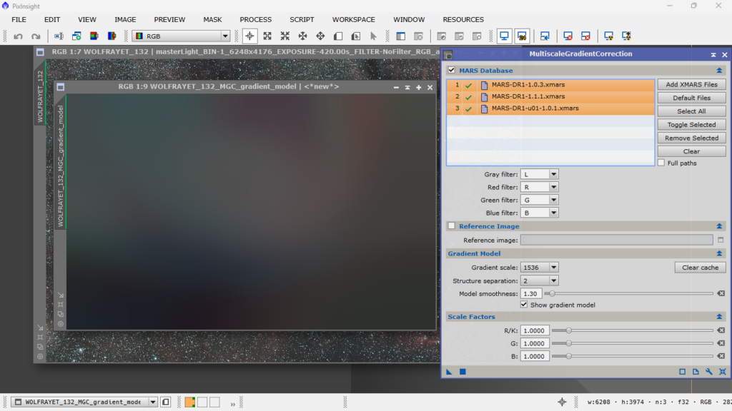
Task: Click the Remove Selected button
Action: point(691,138)
